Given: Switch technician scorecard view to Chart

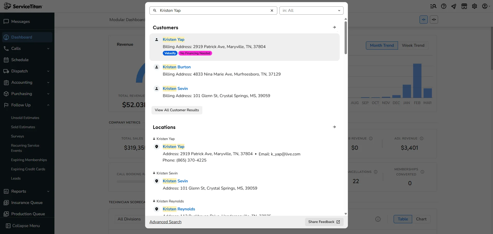Looking at the screenshot, I should pyautogui.click(x=421, y=219).
